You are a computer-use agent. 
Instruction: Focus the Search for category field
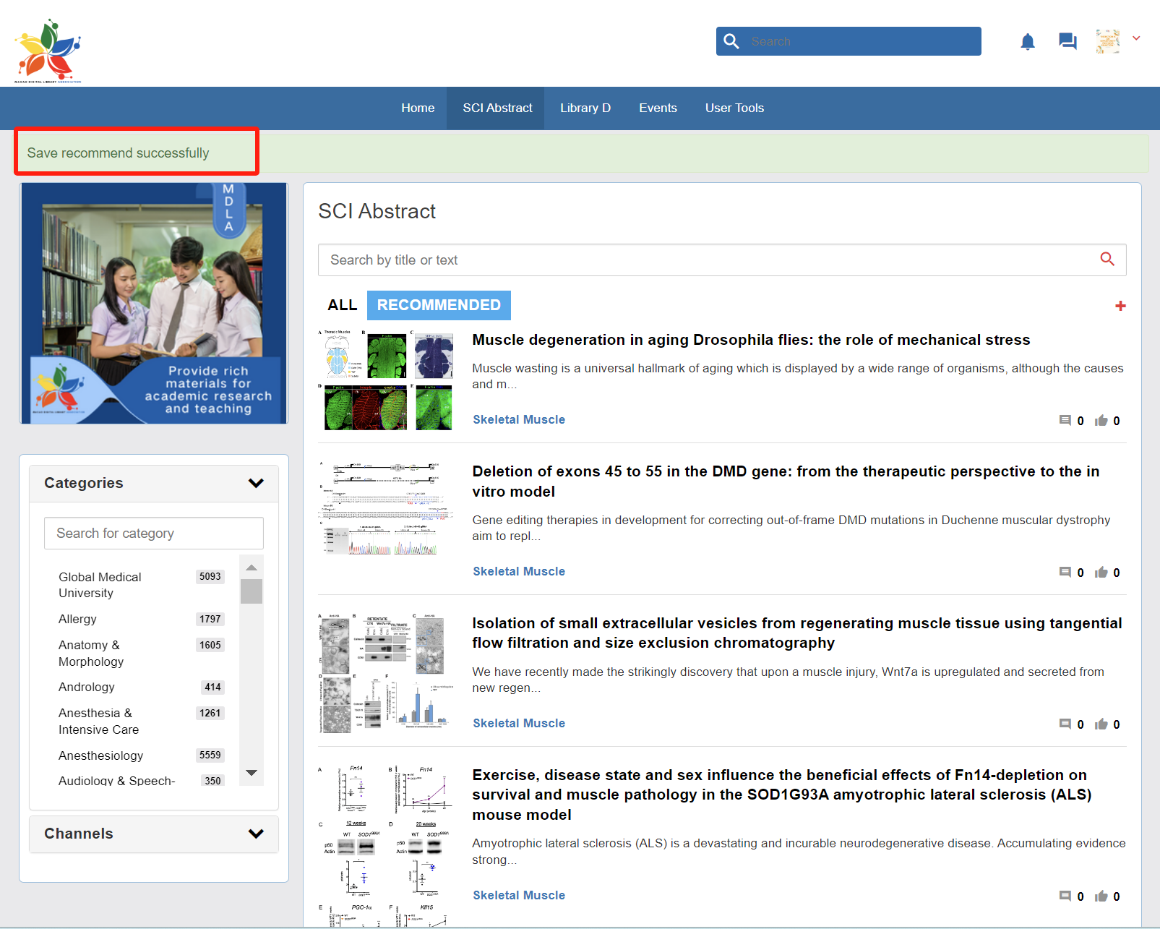point(153,533)
